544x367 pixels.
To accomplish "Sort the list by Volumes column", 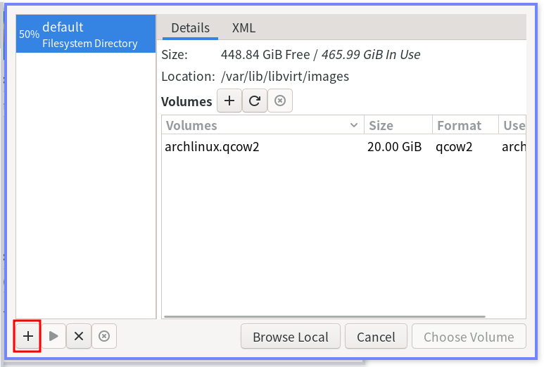I will click(260, 125).
